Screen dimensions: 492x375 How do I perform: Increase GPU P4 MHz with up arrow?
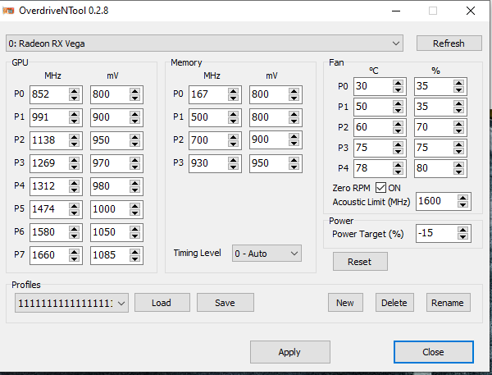pos(75,183)
